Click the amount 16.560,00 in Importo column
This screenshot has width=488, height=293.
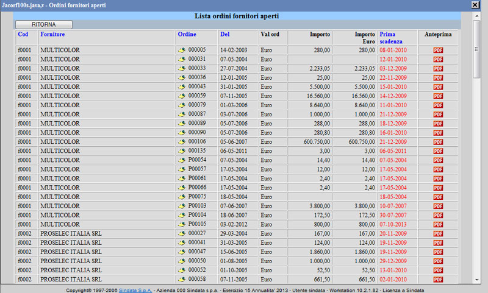pos(318,96)
